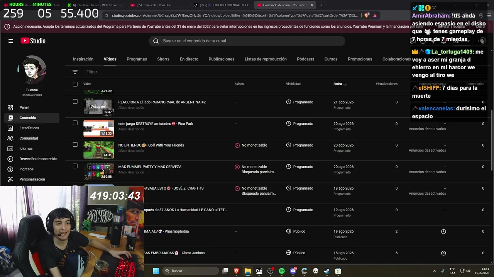Click the filter lines icon next to Filtrar
Screen dimensions: 494x277
point(75,72)
